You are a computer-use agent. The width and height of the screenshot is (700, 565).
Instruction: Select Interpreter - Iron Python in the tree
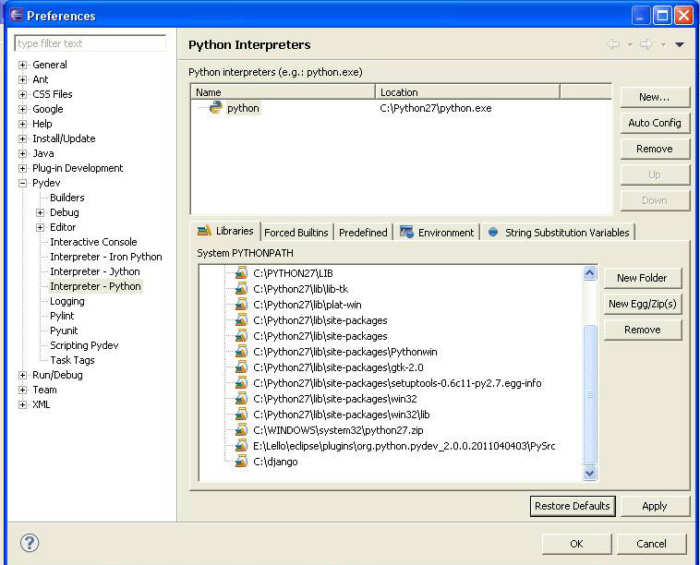point(106,257)
